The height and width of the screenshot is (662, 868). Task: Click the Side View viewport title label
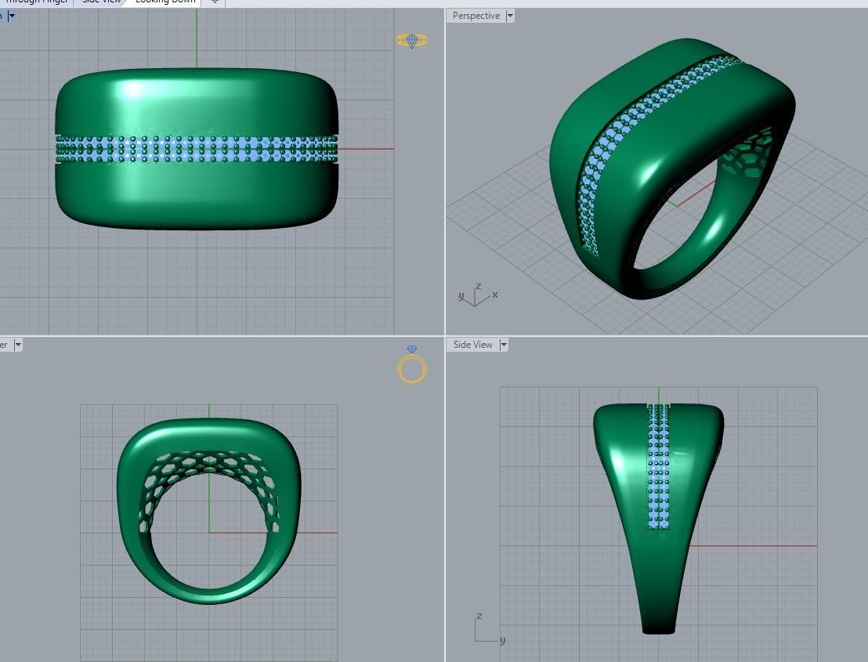[472, 345]
